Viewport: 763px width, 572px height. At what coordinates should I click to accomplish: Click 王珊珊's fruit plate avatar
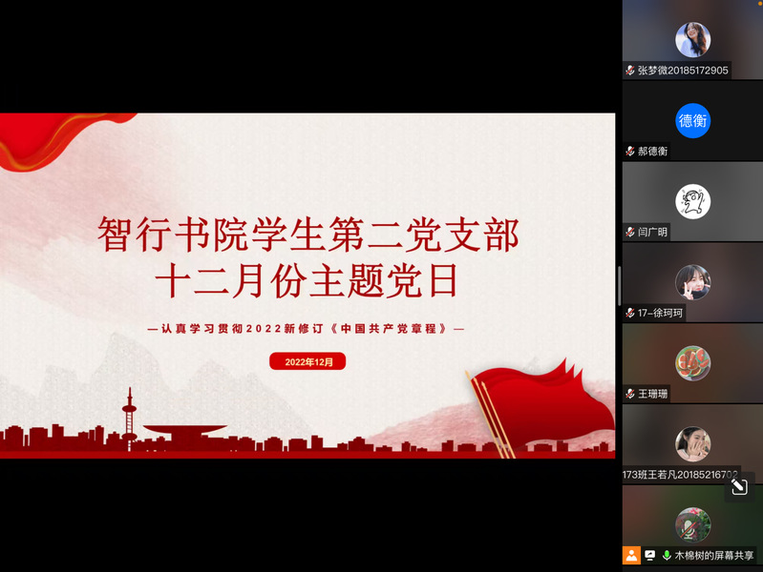pos(693,363)
